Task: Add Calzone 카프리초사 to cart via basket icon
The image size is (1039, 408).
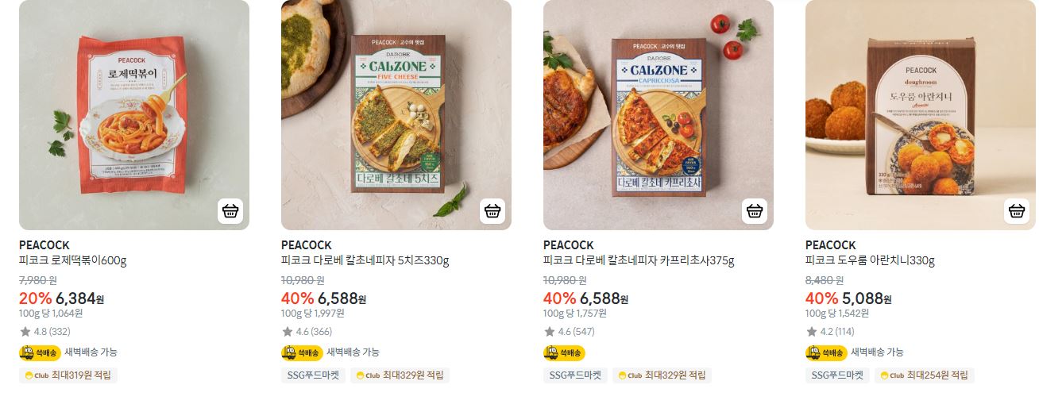Action: pyautogui.click(x=755, y=211)
